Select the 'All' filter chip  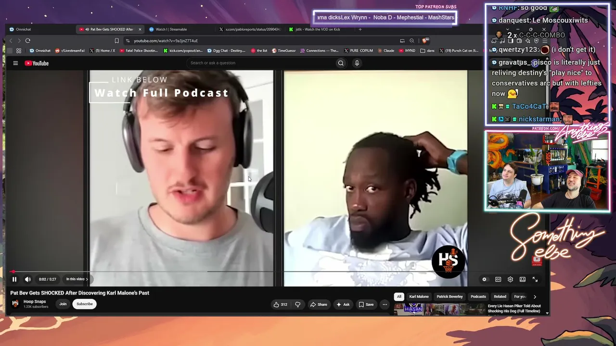pyautogui.click(x=399, y=297)
